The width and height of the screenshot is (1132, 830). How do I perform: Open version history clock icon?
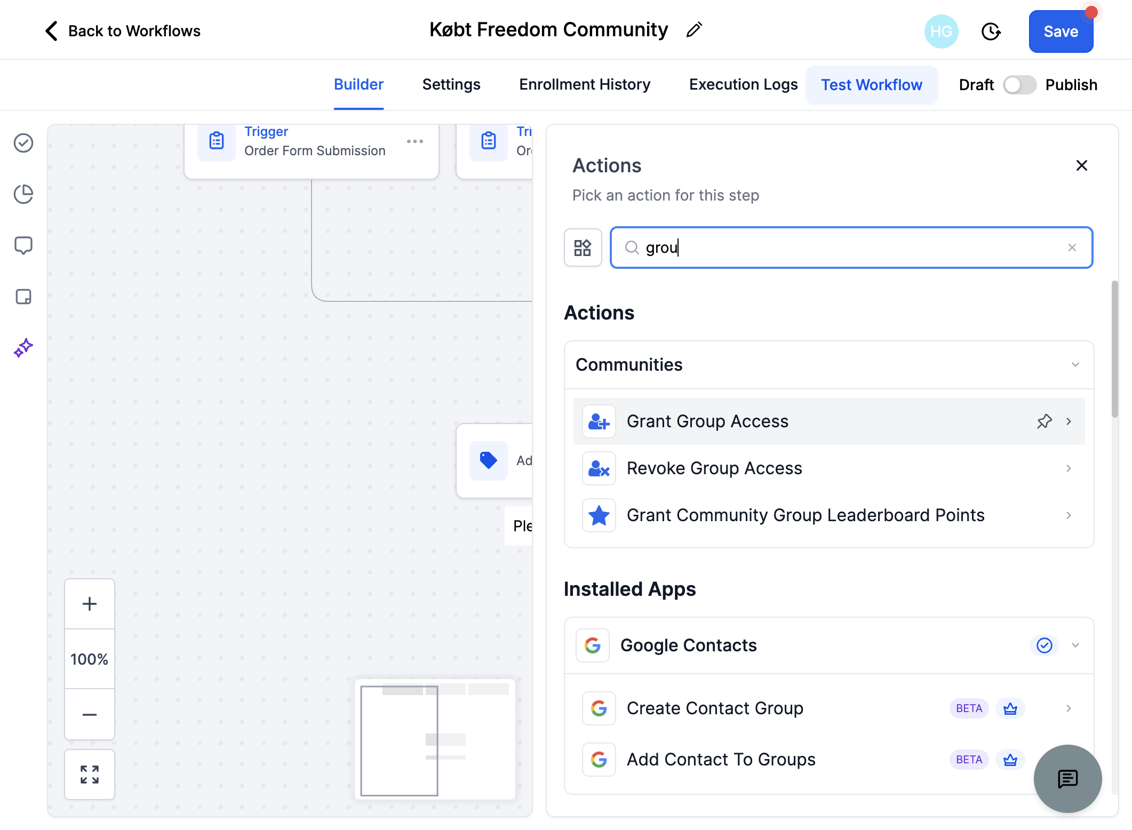[x=991, y=31]
